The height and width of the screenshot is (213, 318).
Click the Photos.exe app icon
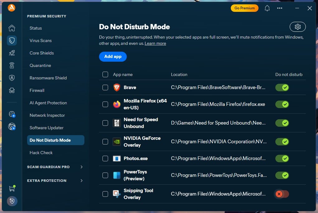116,159
